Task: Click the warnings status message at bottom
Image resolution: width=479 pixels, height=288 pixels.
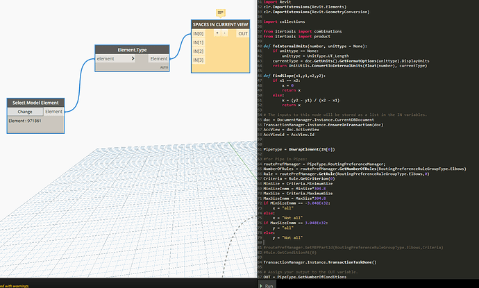Action: (15, 286)
